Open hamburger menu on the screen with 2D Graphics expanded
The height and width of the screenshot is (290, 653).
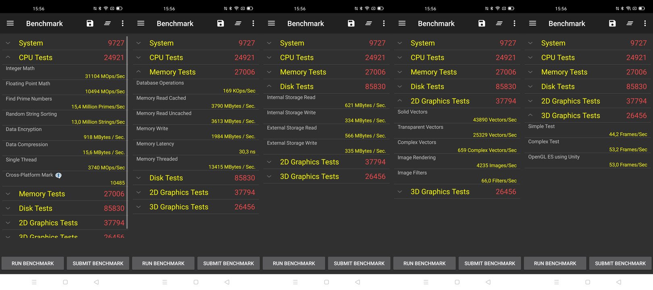pyautogui.click(x=402, y=23)
